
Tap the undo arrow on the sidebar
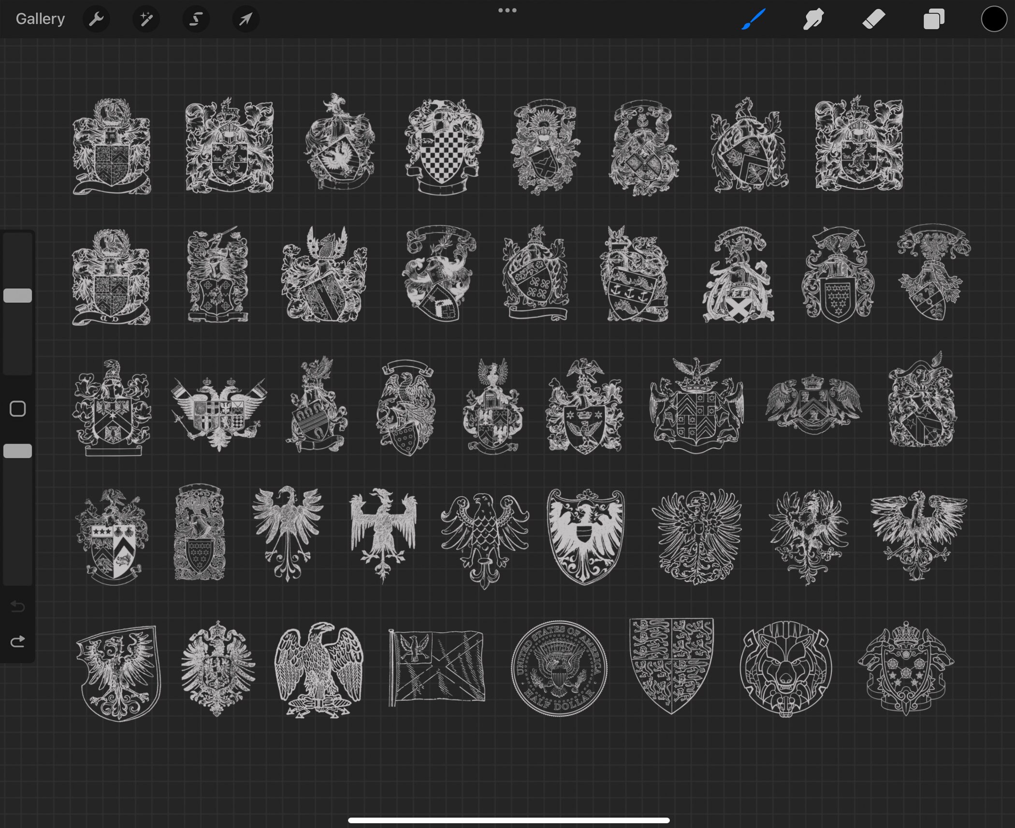pos(18,607)
